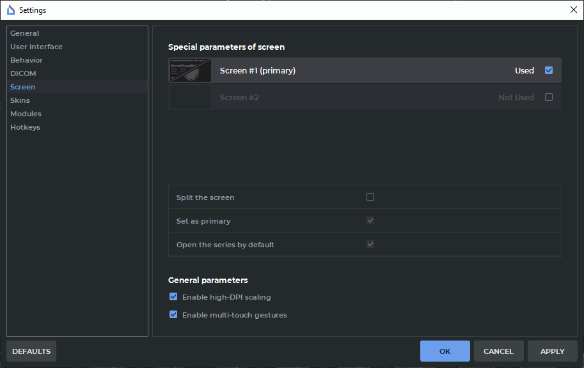Switch to DICOM settings
This screenshot has width=584, height=368.
[23, 73]
